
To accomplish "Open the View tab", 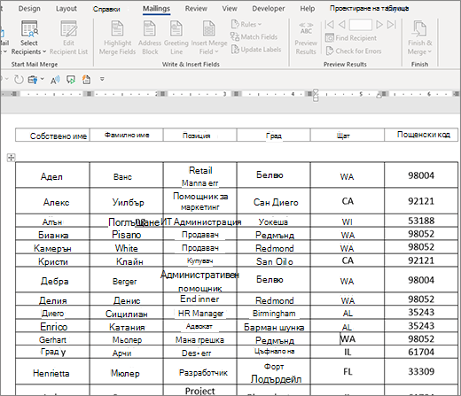I will tap(230, 9).
